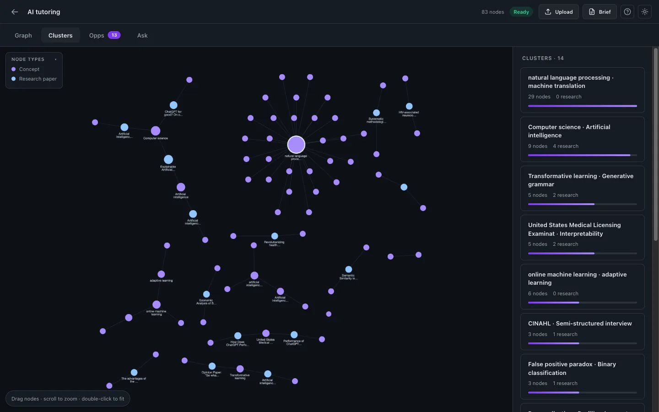Click the large natural language processing node
Image resolution: width=659 pixels, height=412 pixels.
296,145
